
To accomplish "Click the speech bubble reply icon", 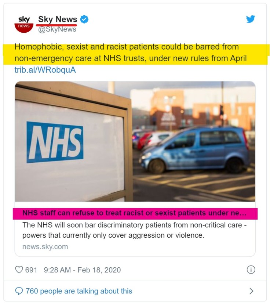I will (19, 291).
